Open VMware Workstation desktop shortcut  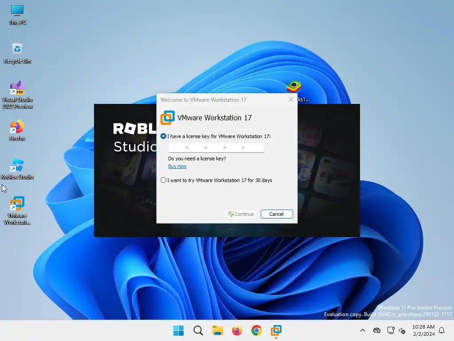17,210
